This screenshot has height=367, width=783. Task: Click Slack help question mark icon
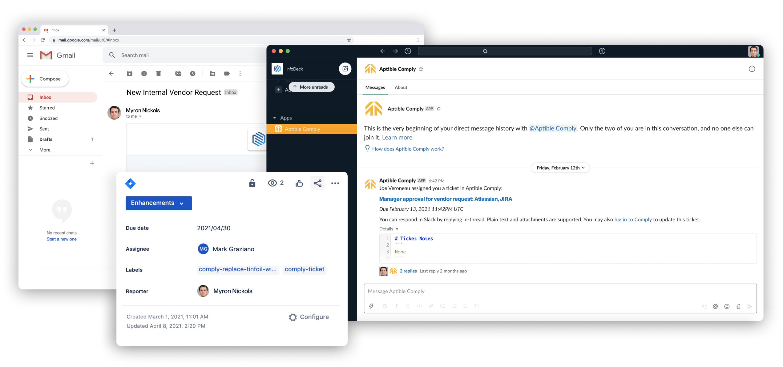click(x=602, y=51)
